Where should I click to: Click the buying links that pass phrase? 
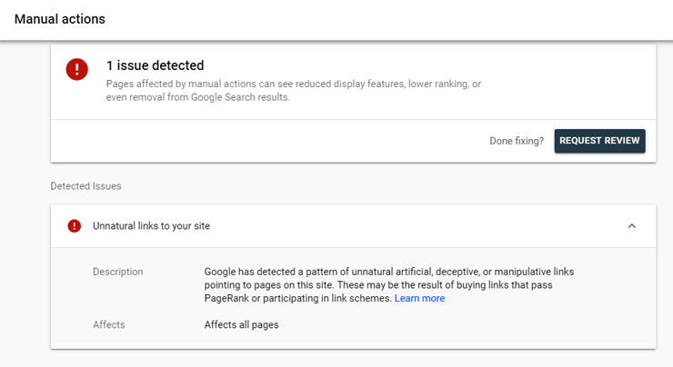[x=510, y=285]
